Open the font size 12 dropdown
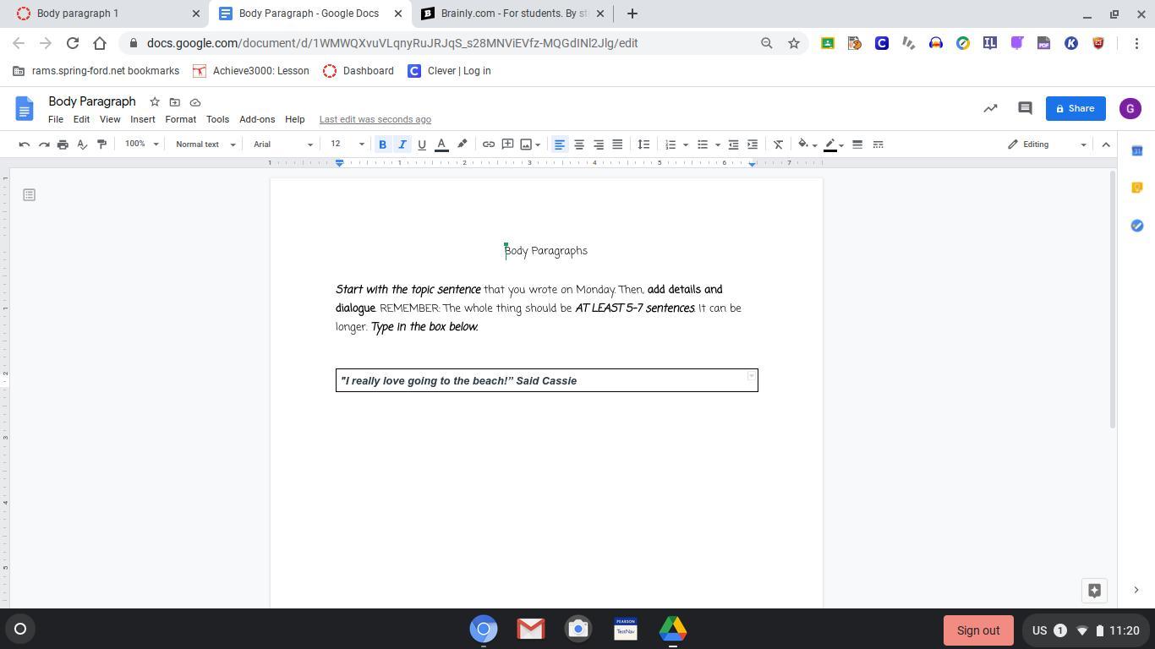 click(347, 145)
